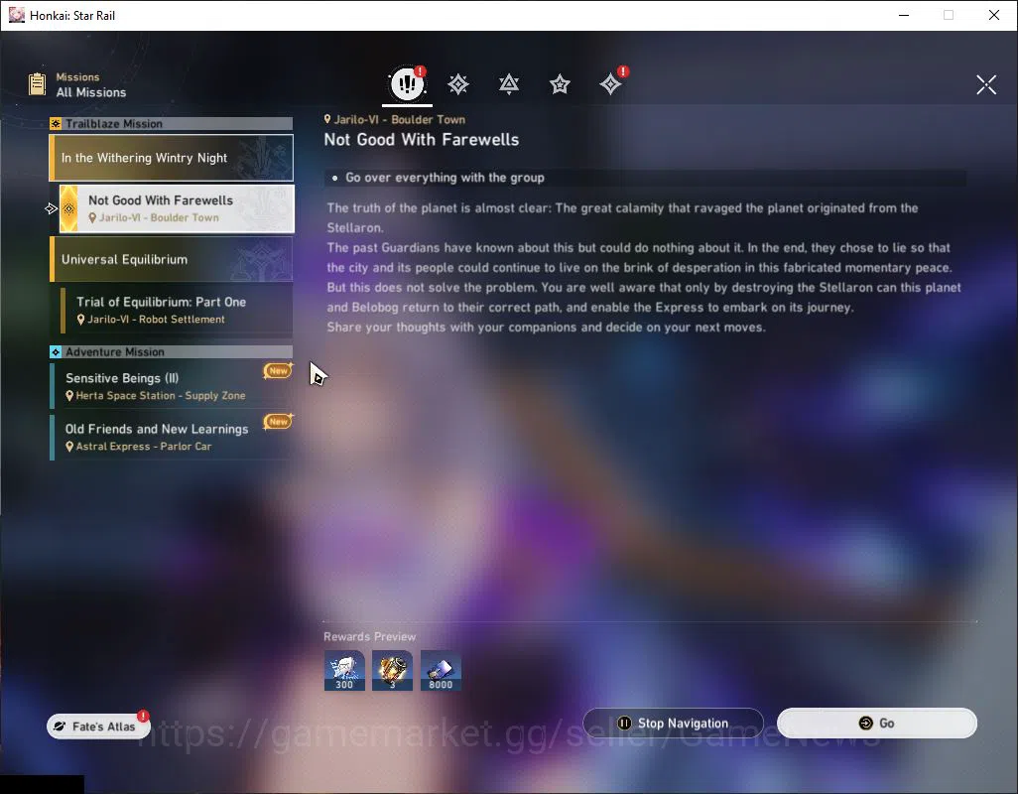Select the 'Not Good With Farewells' mission

coord(177,208)
